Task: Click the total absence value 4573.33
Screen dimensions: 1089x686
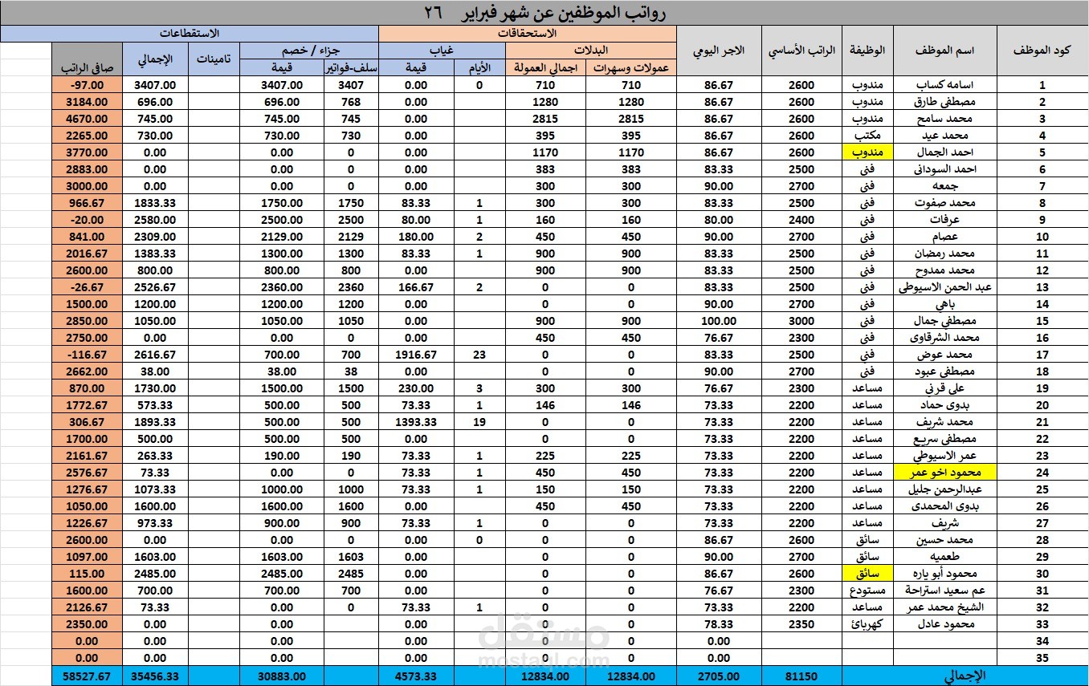Action: [416, 676]
